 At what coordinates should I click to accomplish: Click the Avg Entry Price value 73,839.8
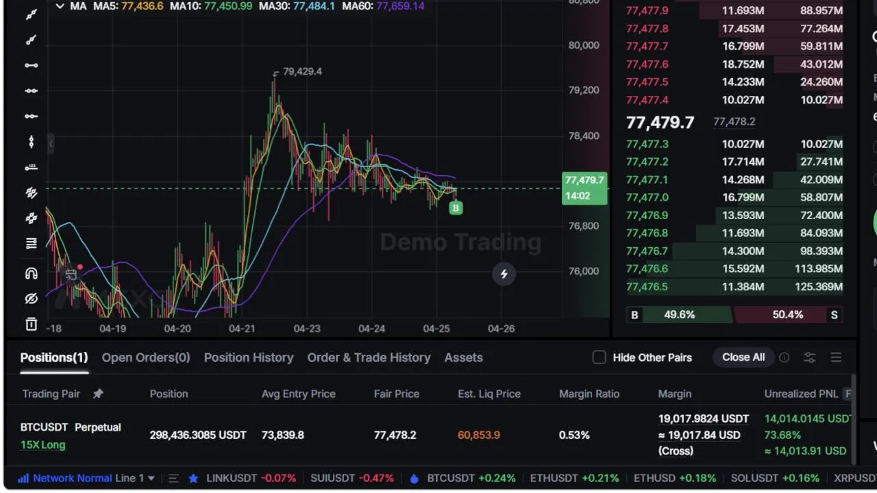[x=282, y=435]
